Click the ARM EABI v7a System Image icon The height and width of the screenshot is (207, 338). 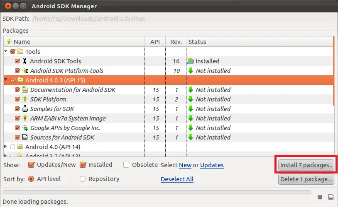point(25,118)
